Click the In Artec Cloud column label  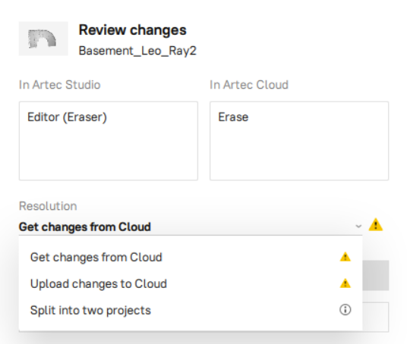pos(249,85)
